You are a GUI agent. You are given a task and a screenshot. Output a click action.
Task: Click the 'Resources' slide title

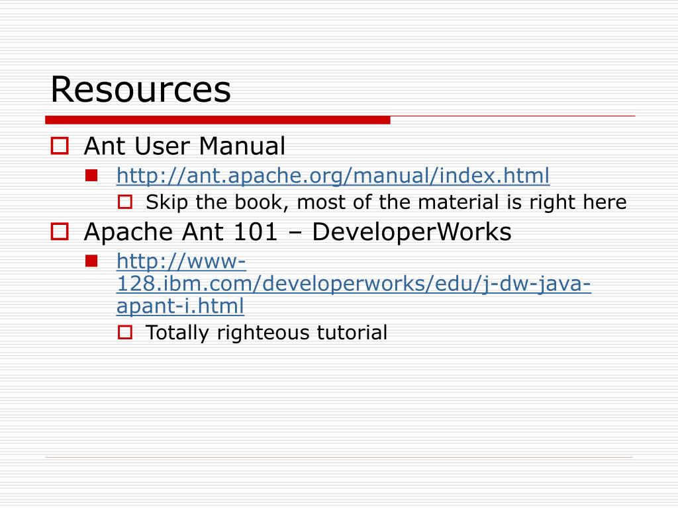(140, 89)
